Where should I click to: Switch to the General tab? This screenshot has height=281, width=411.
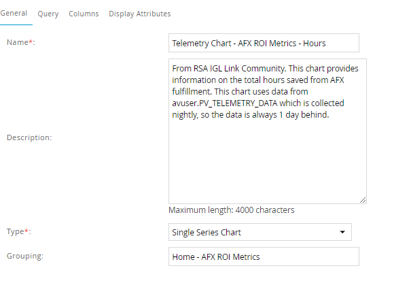[x=13, y=14]
